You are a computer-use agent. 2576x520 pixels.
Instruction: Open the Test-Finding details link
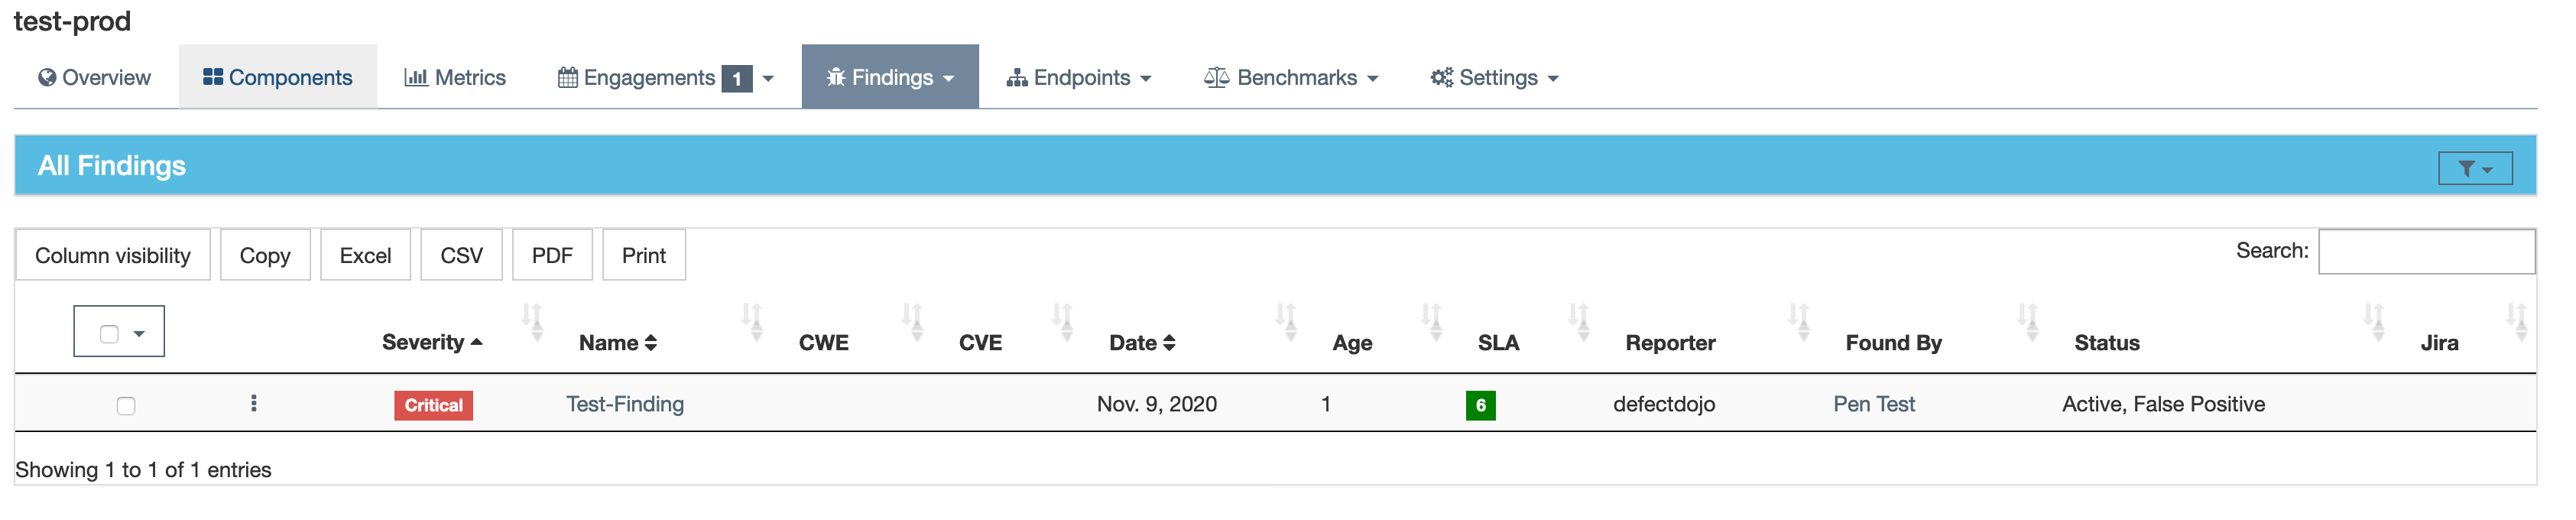coord(624,404)
